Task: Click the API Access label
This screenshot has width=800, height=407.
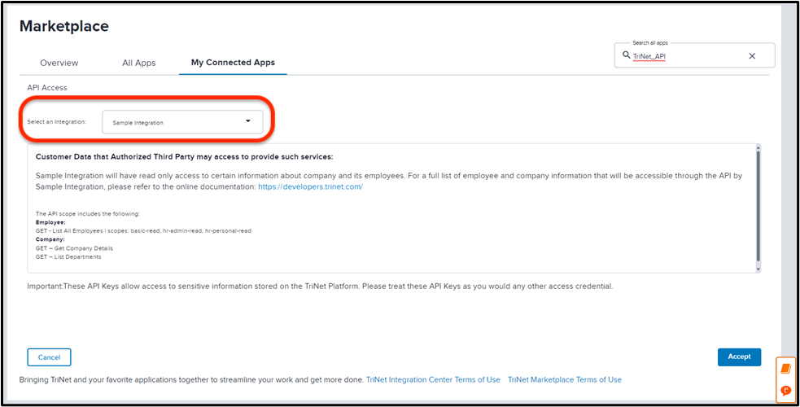Action: [47, 88]
